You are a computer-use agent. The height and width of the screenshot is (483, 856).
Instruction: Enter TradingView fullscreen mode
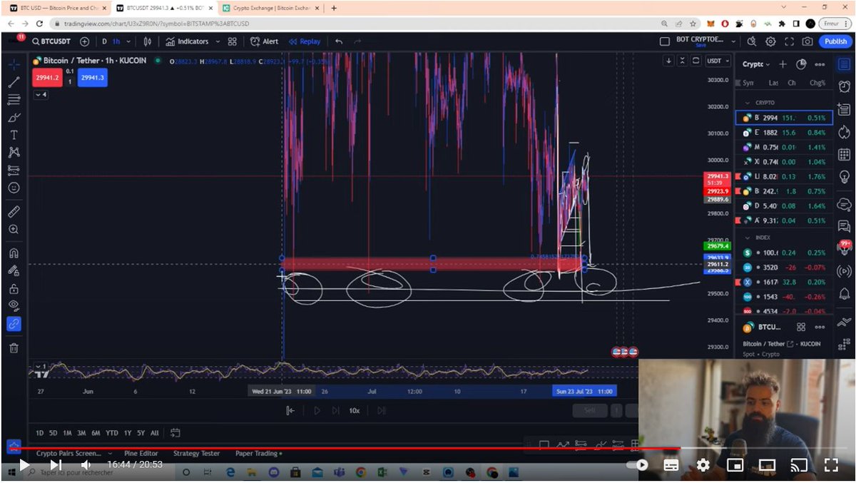tap(789, 41)
